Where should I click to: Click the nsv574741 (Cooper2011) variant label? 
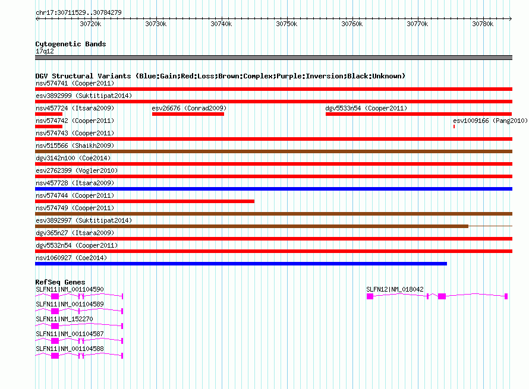point(75,83)
